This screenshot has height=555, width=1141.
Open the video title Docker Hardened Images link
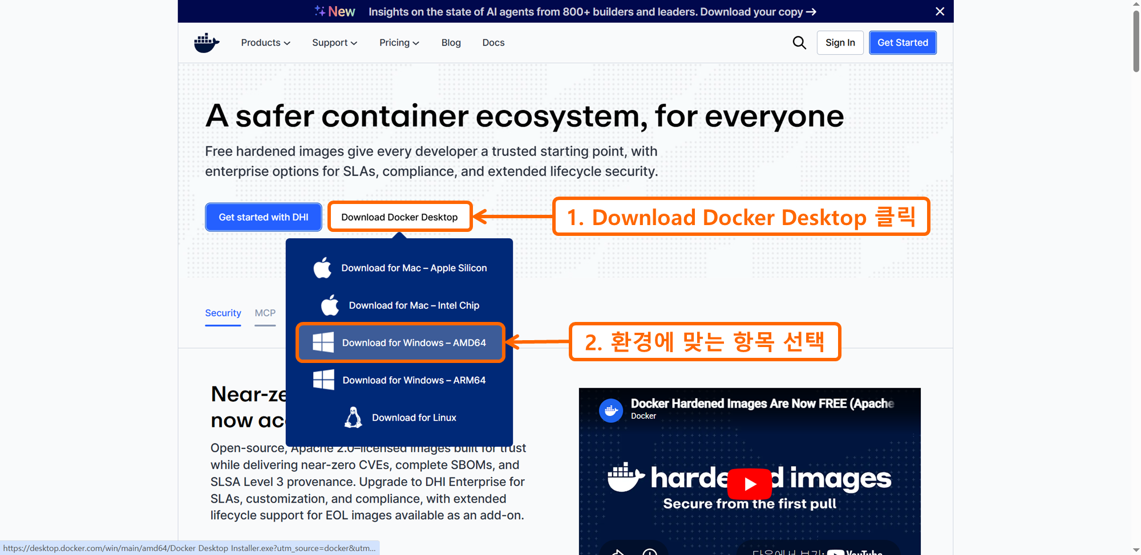[762, 403]
